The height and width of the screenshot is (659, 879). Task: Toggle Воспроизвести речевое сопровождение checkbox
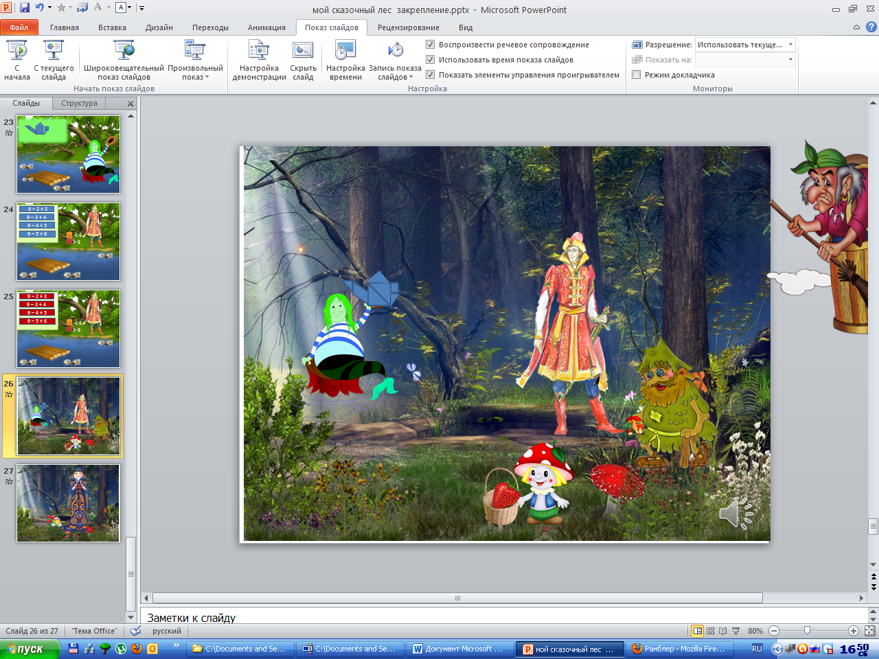point(431,45)
